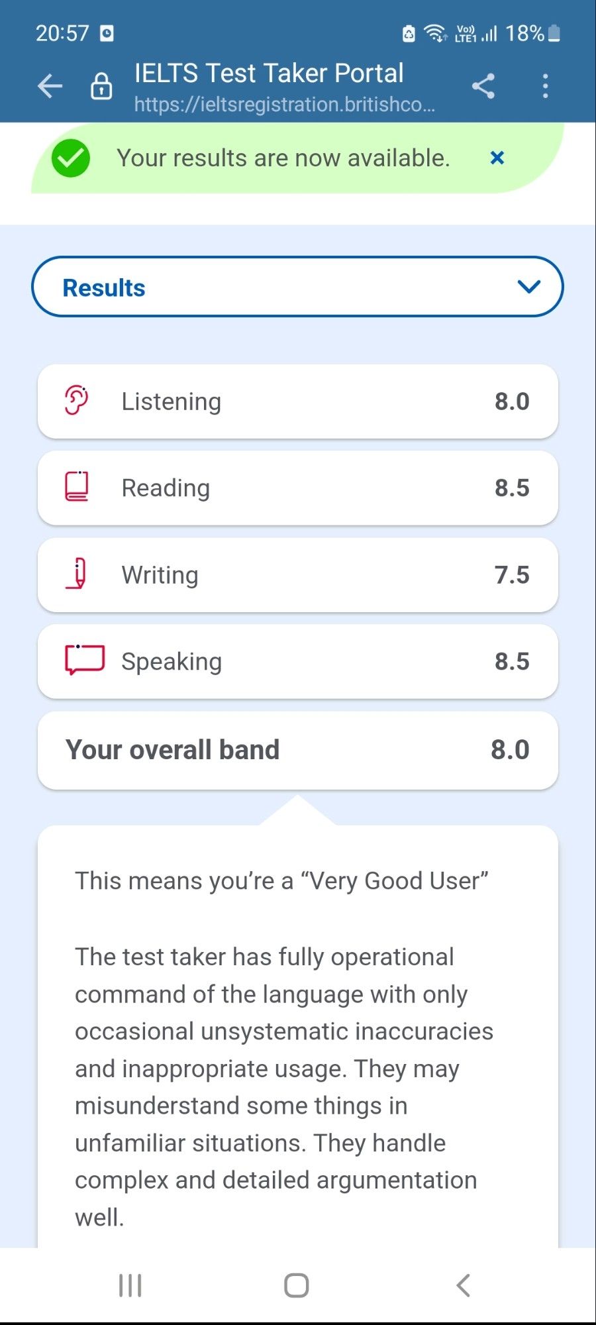
Task: Expand the Results dropdown
Action: [297, 287]
